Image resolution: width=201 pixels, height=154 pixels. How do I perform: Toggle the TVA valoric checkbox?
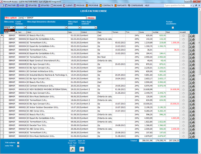tap(18, 143)
